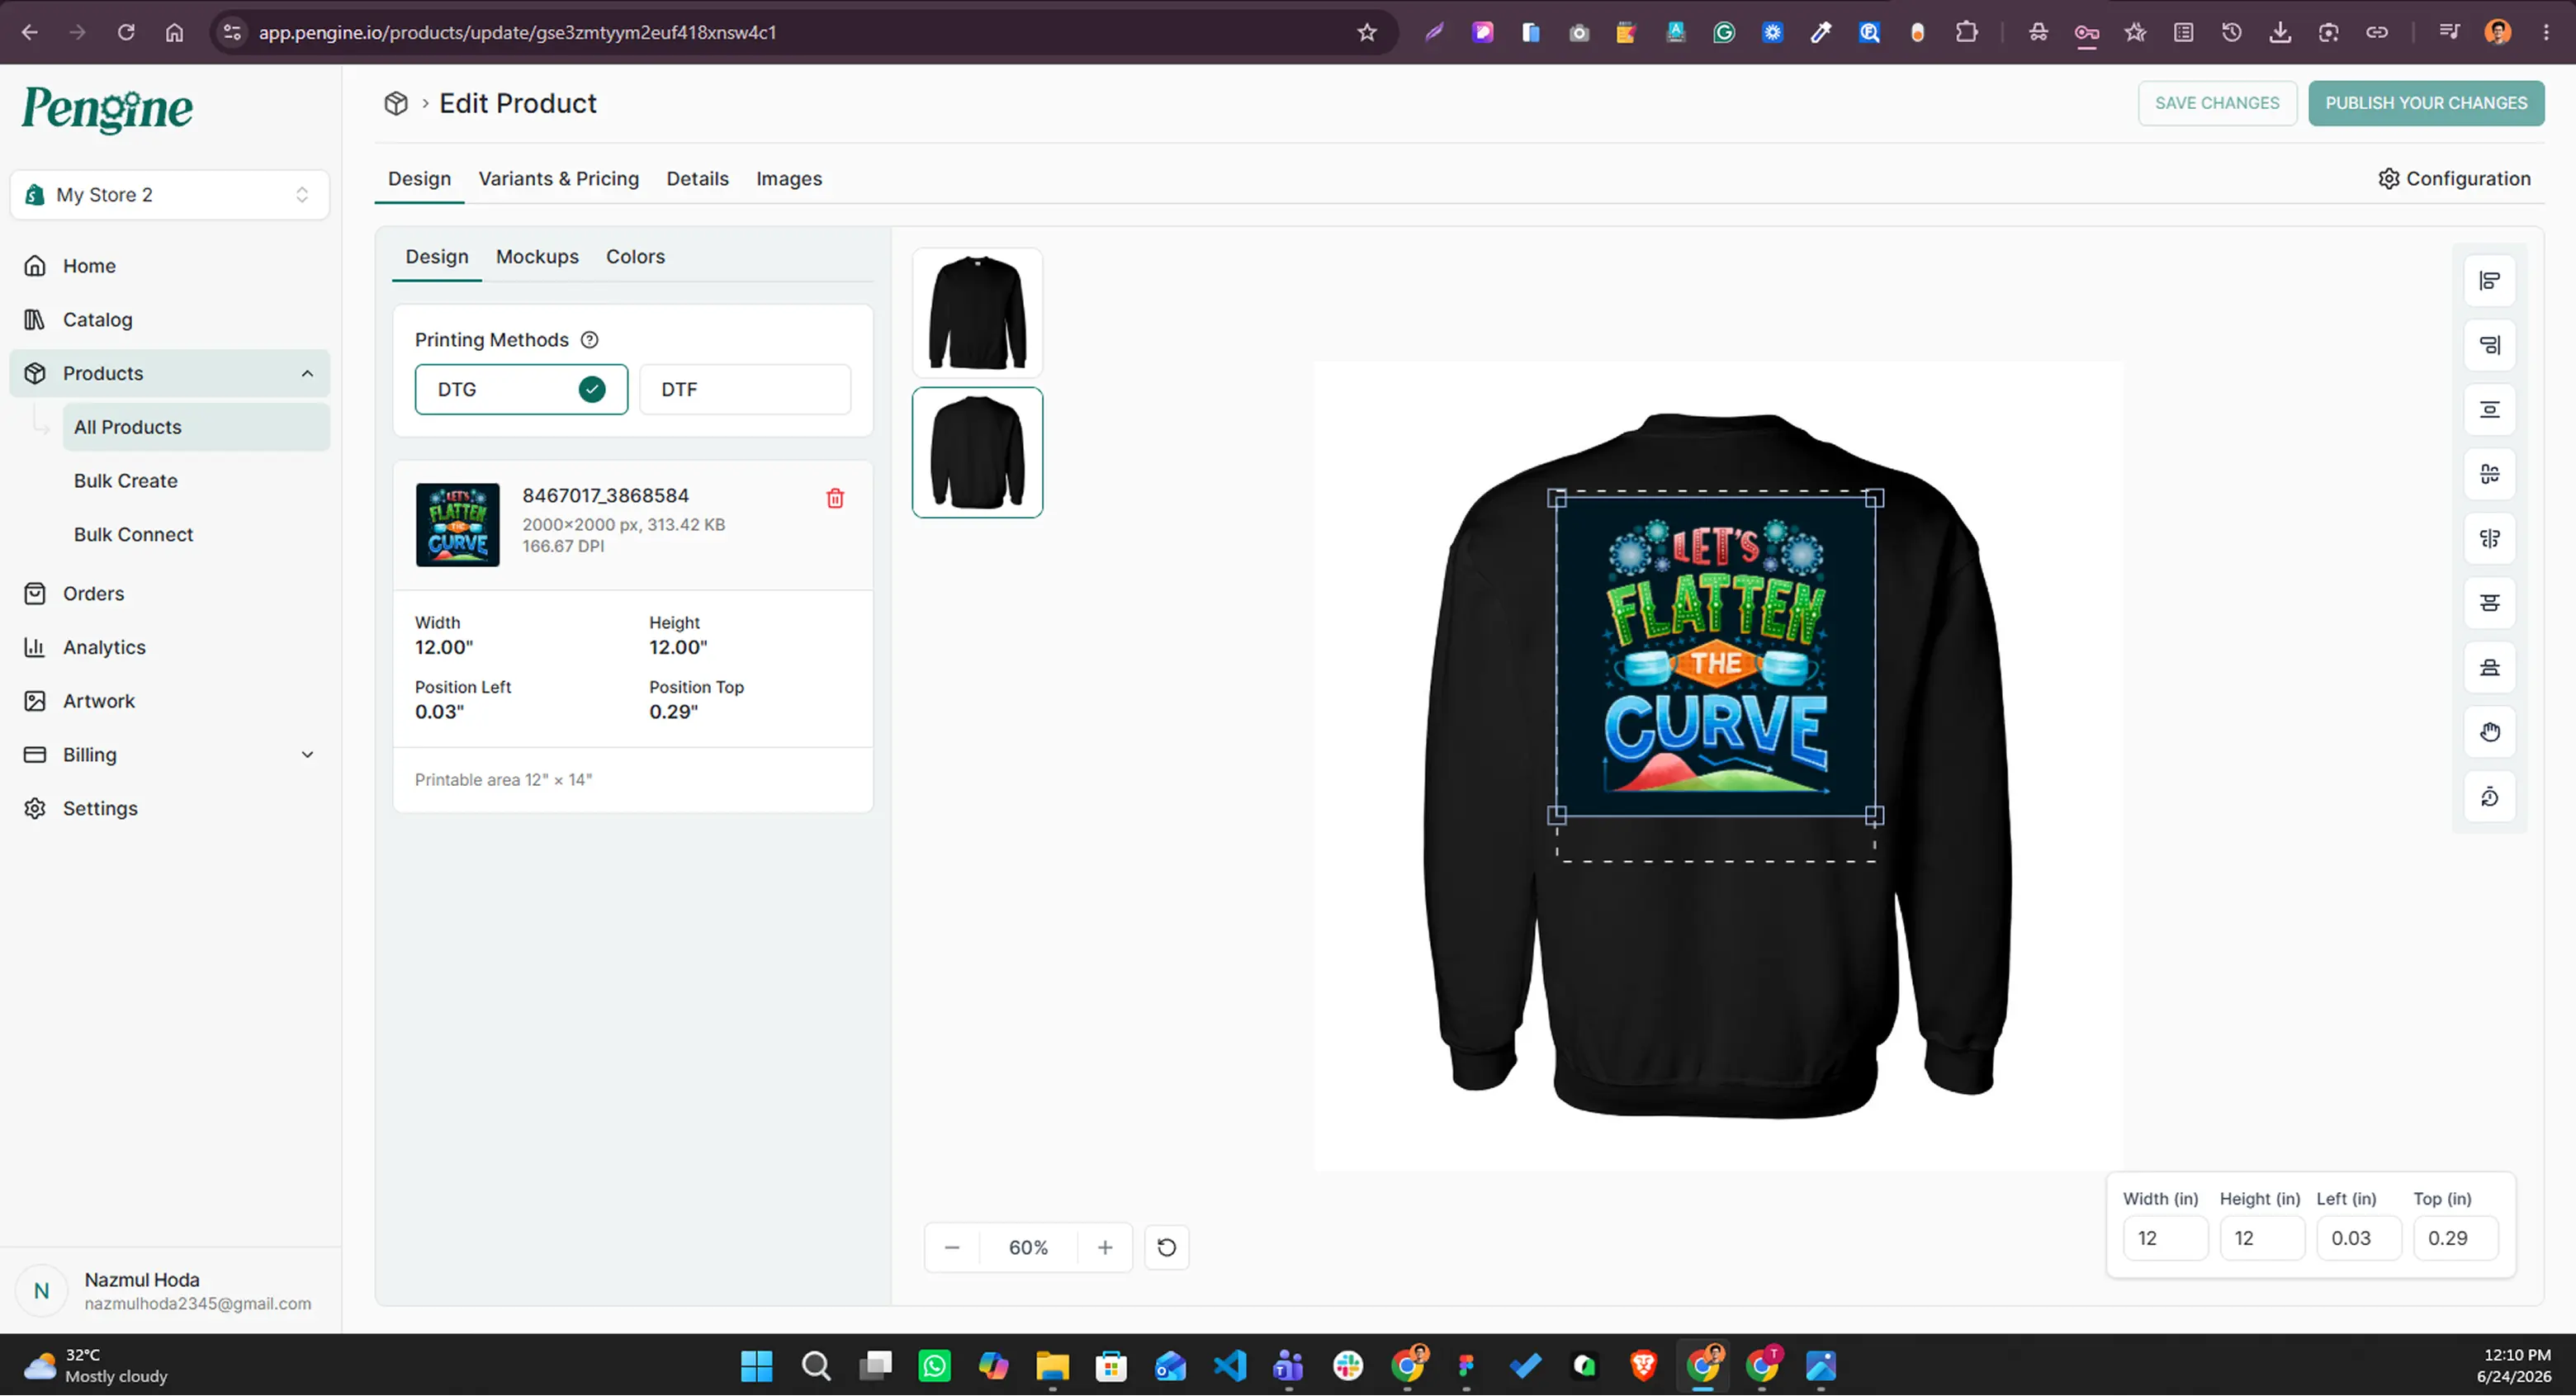Select the DTF printing method
This screenshot has height=1396, width=2576.
[745, 389]
